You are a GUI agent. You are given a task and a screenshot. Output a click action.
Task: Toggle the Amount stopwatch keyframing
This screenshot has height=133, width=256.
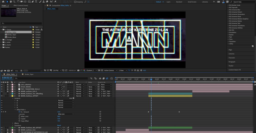(x=19, y=112)
